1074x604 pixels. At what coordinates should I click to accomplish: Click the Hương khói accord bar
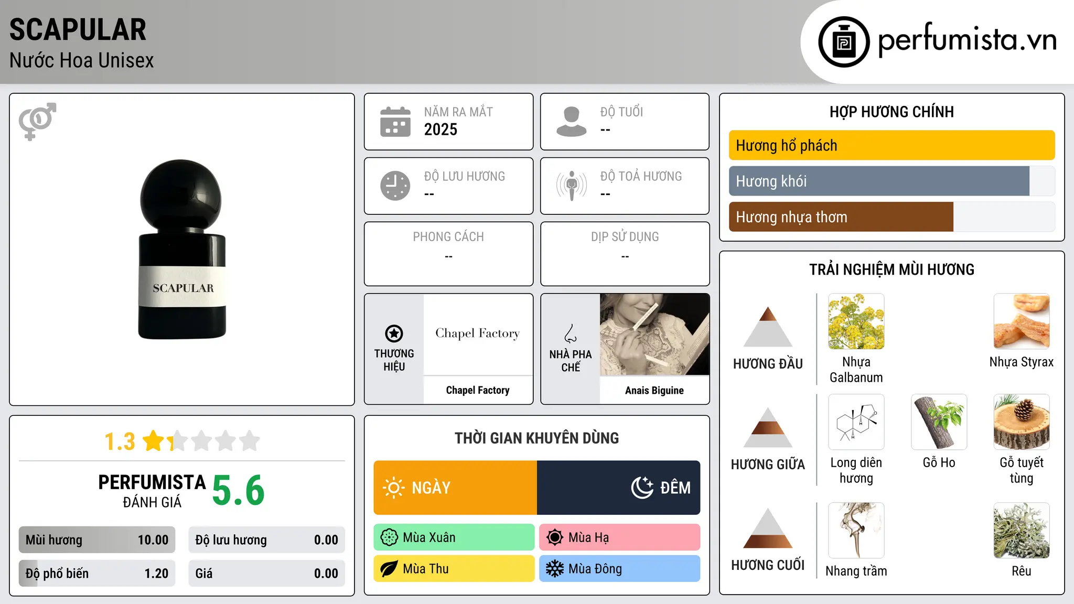pyautogui.click(x=892, y=181)
